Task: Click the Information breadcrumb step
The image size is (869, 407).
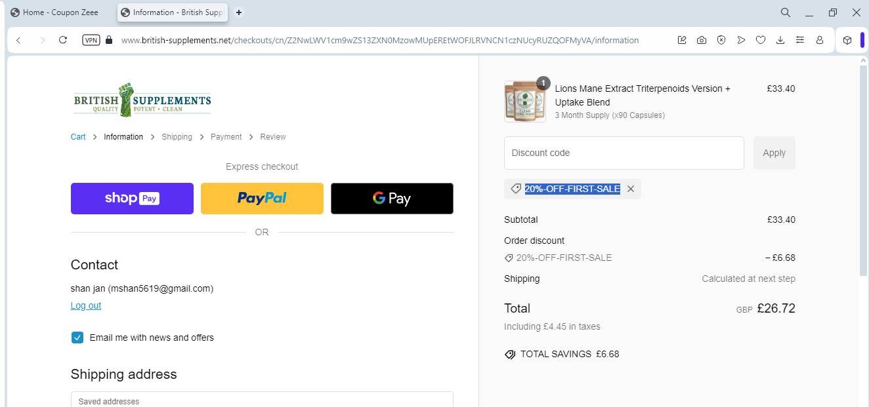Action: 123,137
